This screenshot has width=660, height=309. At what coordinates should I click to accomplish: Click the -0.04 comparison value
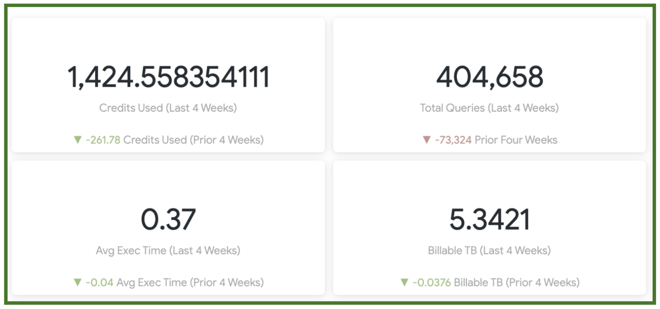(99, 282)
